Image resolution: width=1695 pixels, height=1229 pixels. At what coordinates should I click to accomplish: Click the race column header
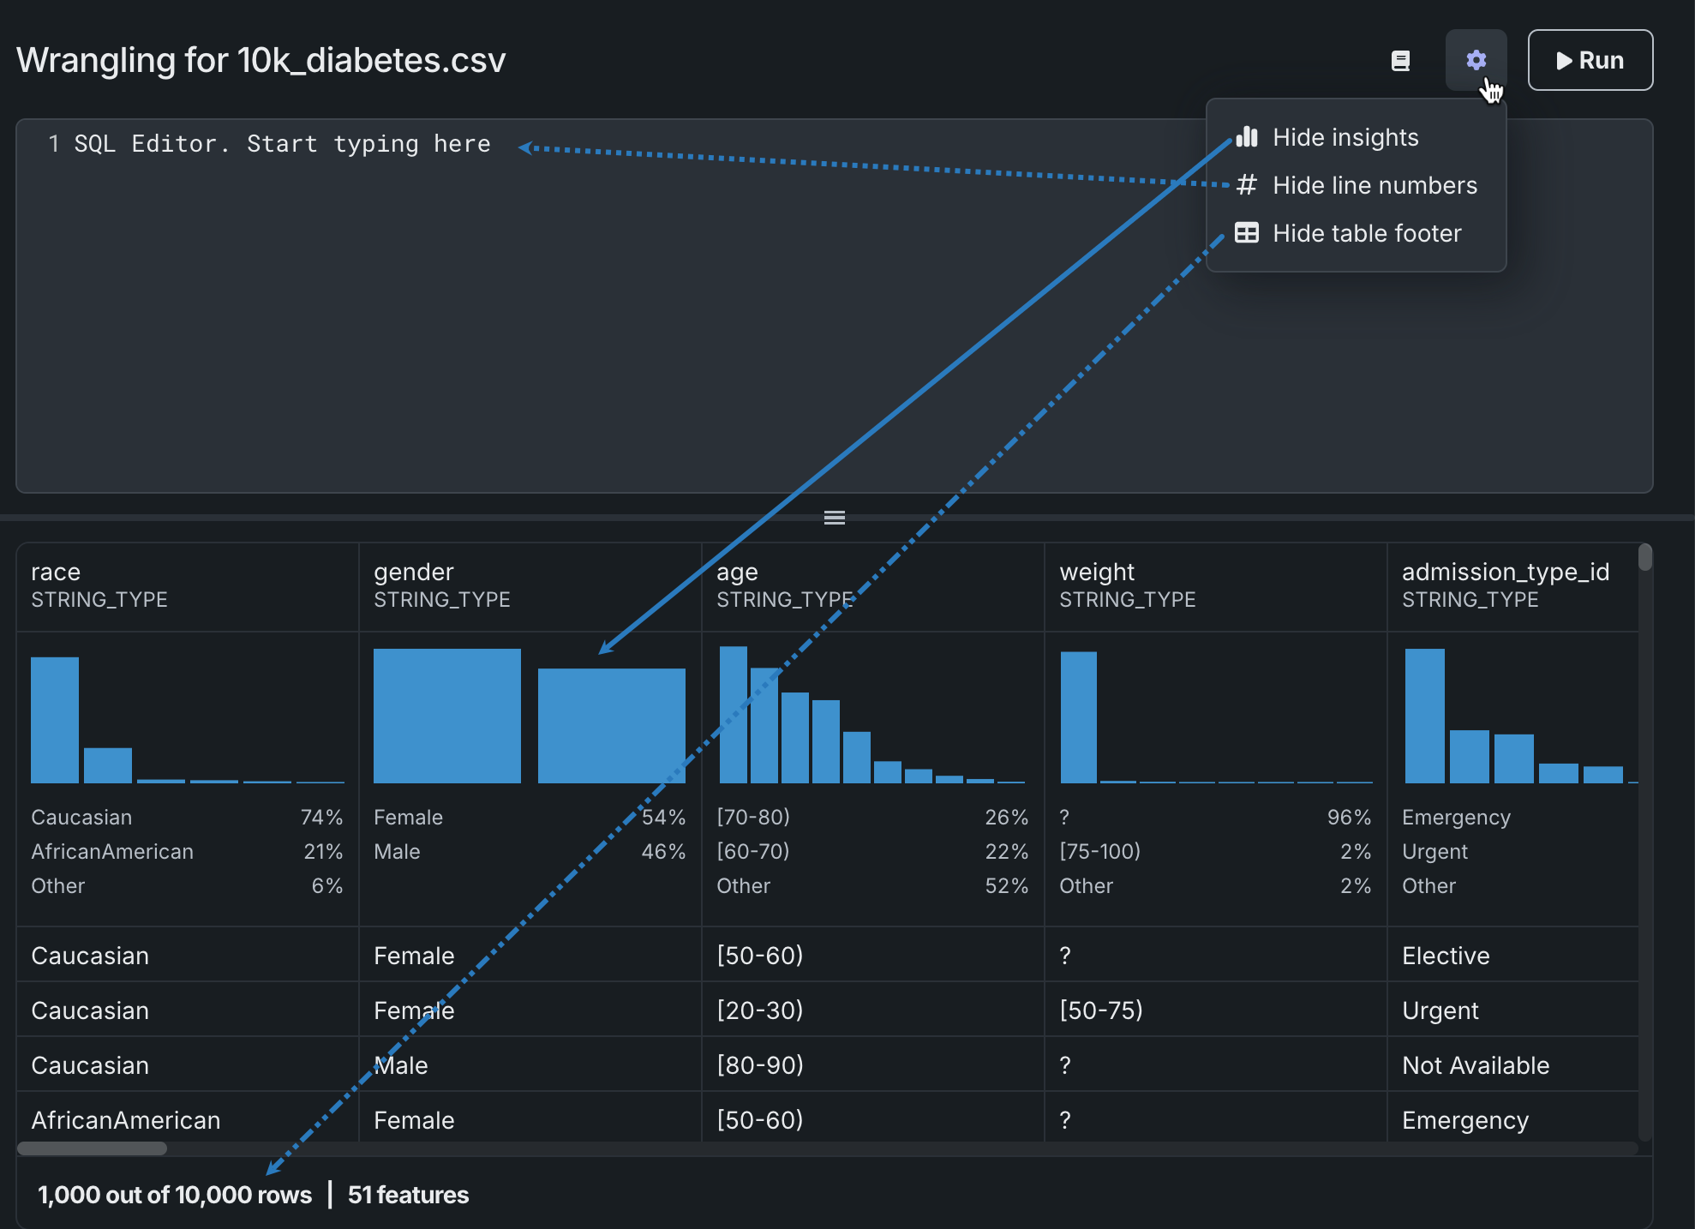tap(56, 572)
